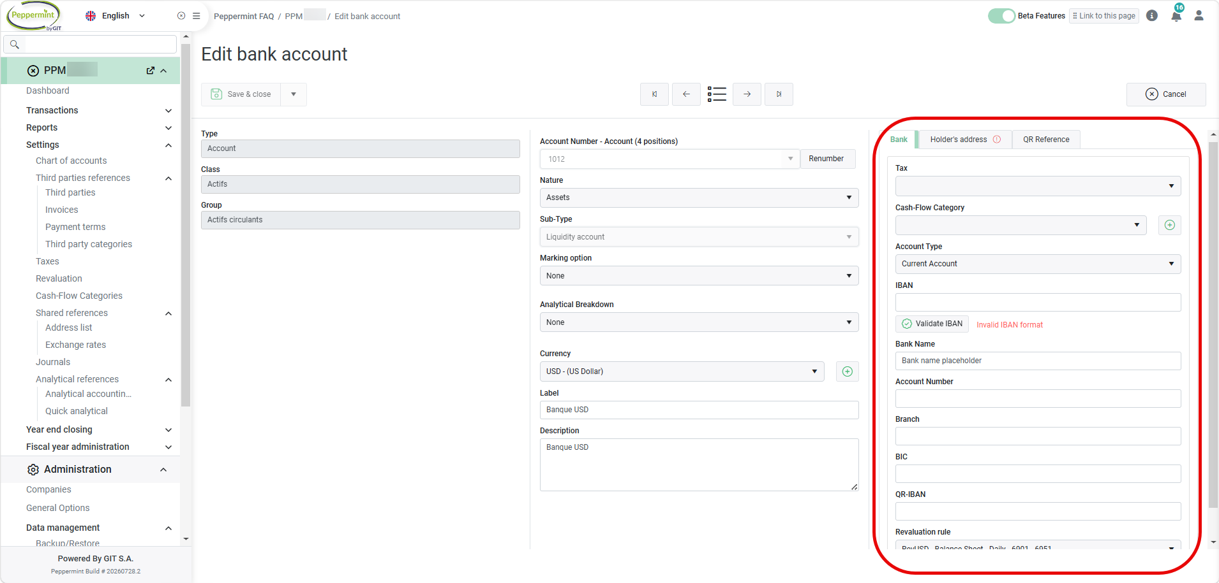Click the PPM close circle icon
This screenshot has width=1219, height=583.
pyautogui.click(x=33, y=71)
